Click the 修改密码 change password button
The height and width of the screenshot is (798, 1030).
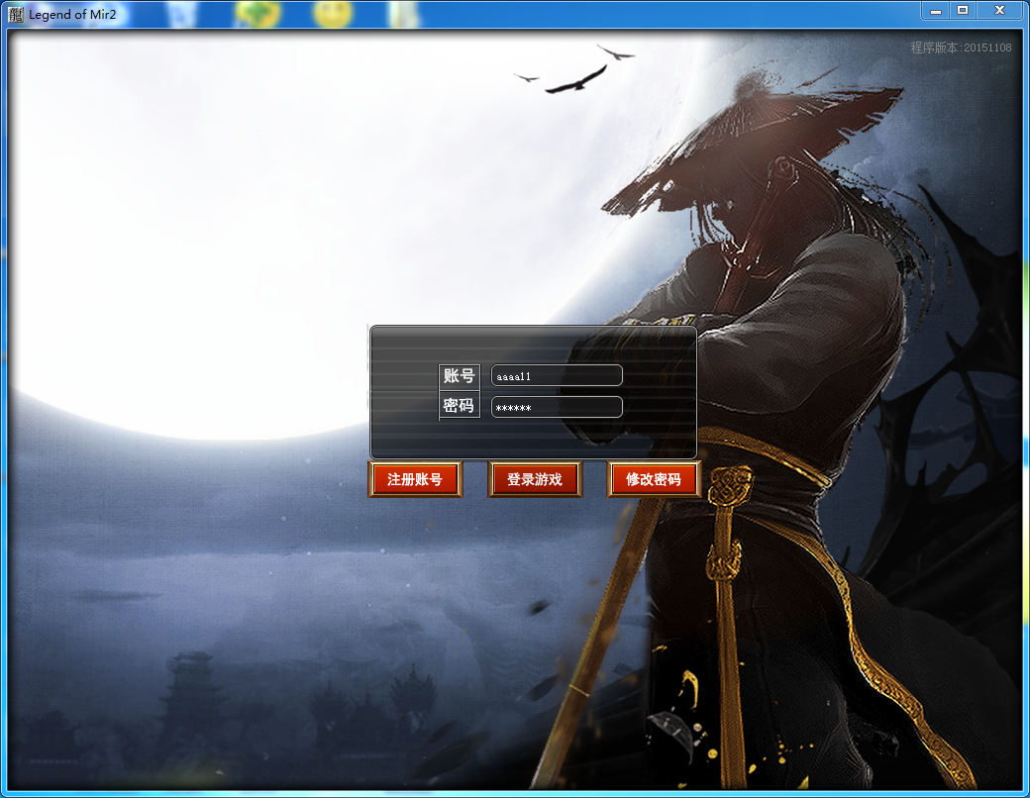click(x=654, y=479)
